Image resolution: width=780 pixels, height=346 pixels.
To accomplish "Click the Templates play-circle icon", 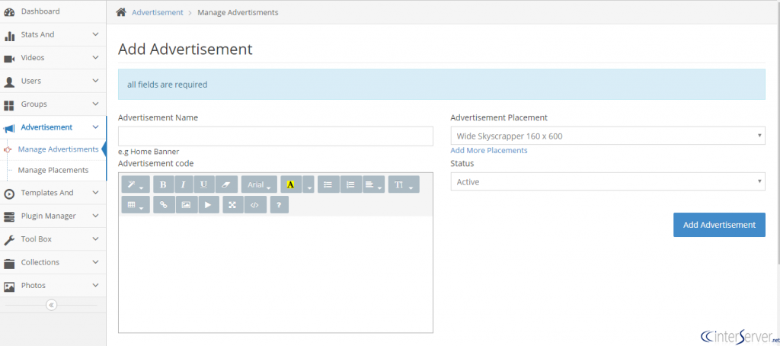I will pyautogui.click(x=9, y=193).
